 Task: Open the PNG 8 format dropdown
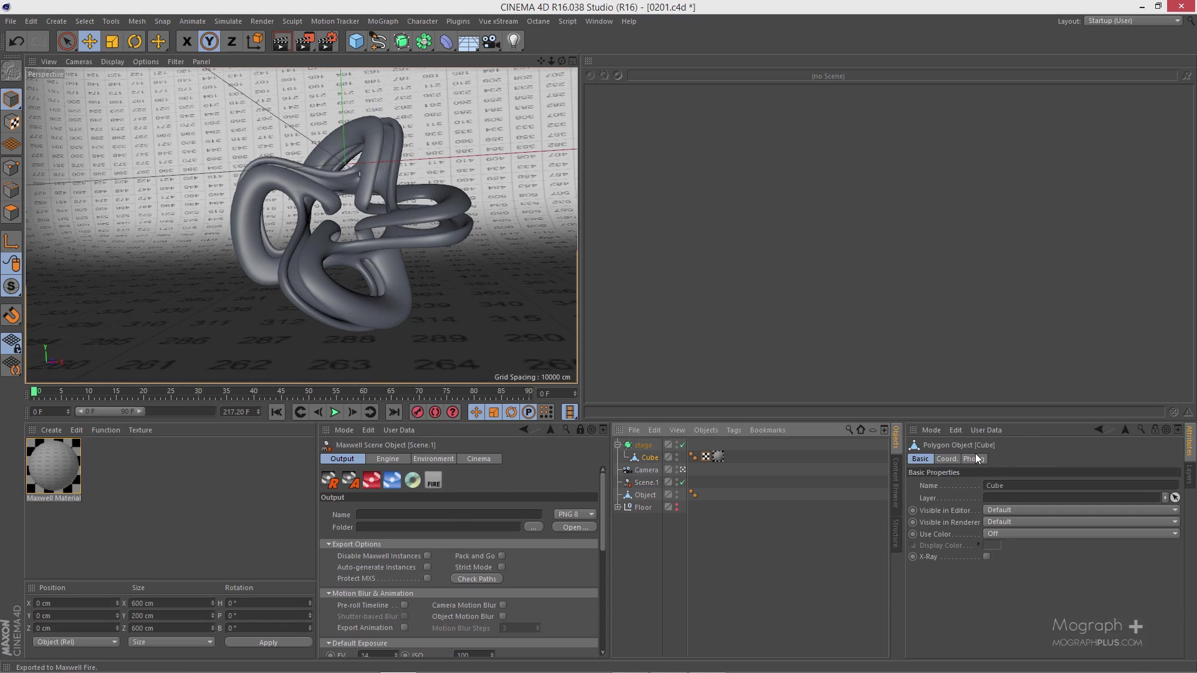click(574, 513)
